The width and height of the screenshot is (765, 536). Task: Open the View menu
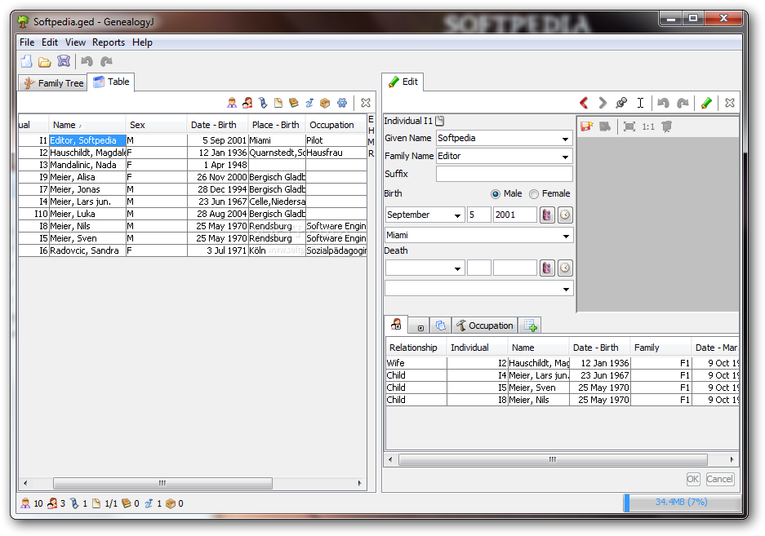pyautogui.click(x=75, y=42)
